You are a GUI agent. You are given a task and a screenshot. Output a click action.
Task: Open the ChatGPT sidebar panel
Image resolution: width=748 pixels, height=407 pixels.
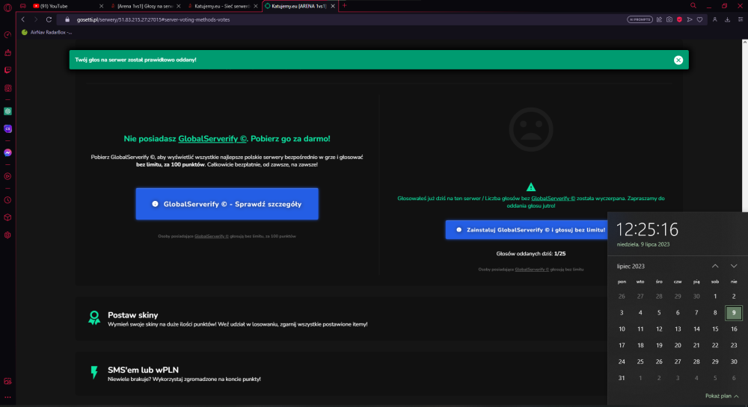pos(7,111)
